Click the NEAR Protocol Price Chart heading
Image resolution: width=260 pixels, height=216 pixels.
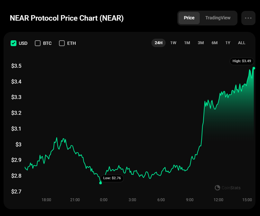pyautogui.click(x=67, y=18)
